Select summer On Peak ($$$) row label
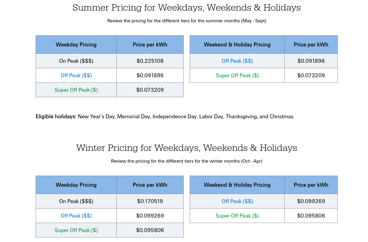This screenshot has height=242, width=368. click(76, 61)
